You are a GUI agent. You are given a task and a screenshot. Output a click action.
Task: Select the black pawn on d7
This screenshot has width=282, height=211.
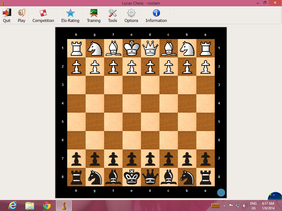pyautogui.click(x=150, y=159)
